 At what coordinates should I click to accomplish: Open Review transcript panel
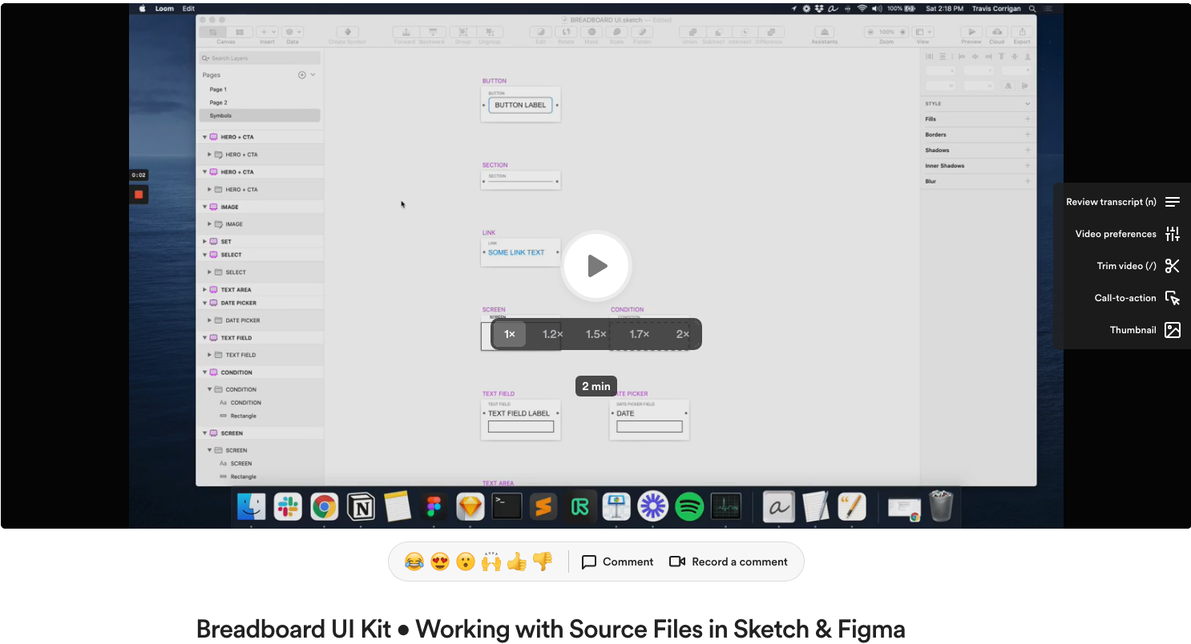click(1123, 202)
